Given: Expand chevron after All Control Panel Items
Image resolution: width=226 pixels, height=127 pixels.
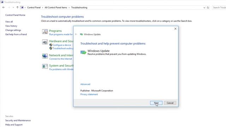Looking at the screenshot, I should coord(69,8).
